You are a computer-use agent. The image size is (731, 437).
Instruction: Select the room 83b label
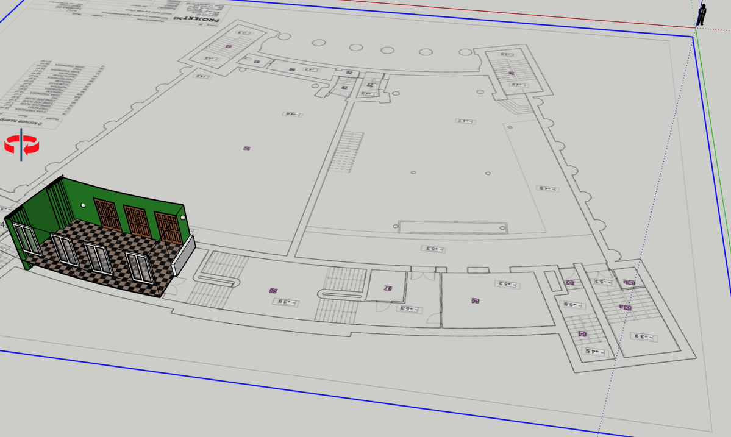(629, 282)
